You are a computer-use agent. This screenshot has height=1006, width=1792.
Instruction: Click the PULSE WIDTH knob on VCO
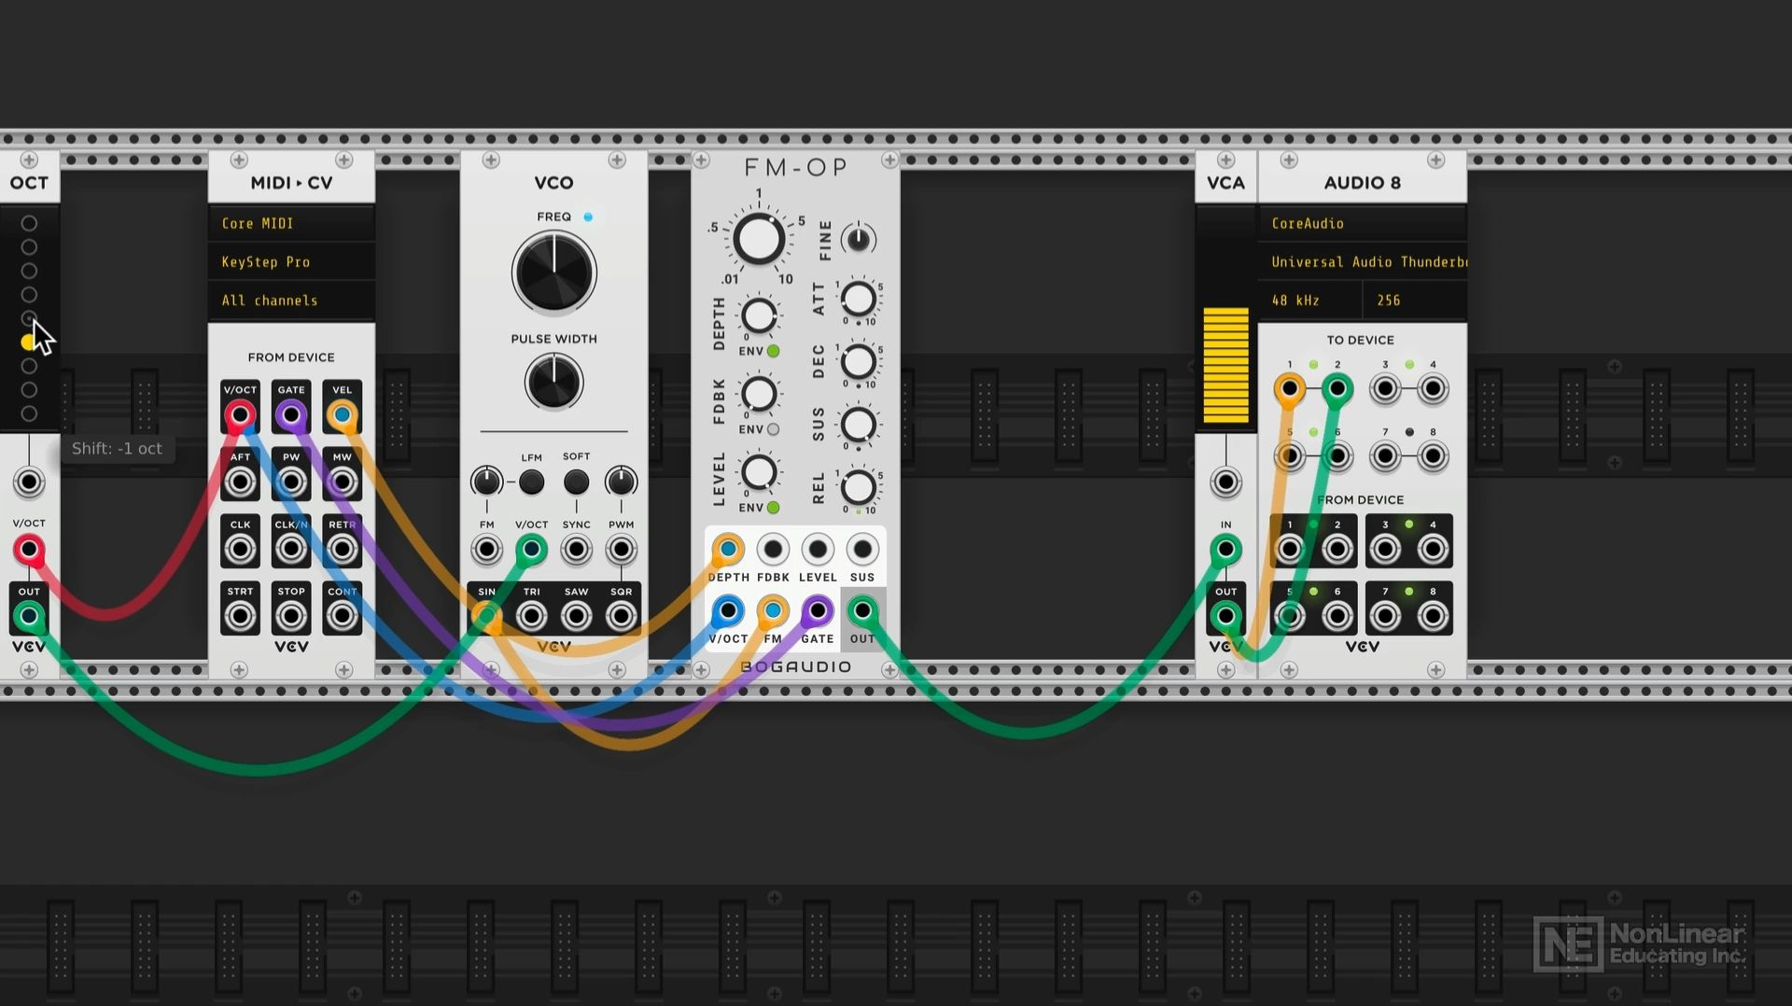pyautogui.click(x=553, y=382)
